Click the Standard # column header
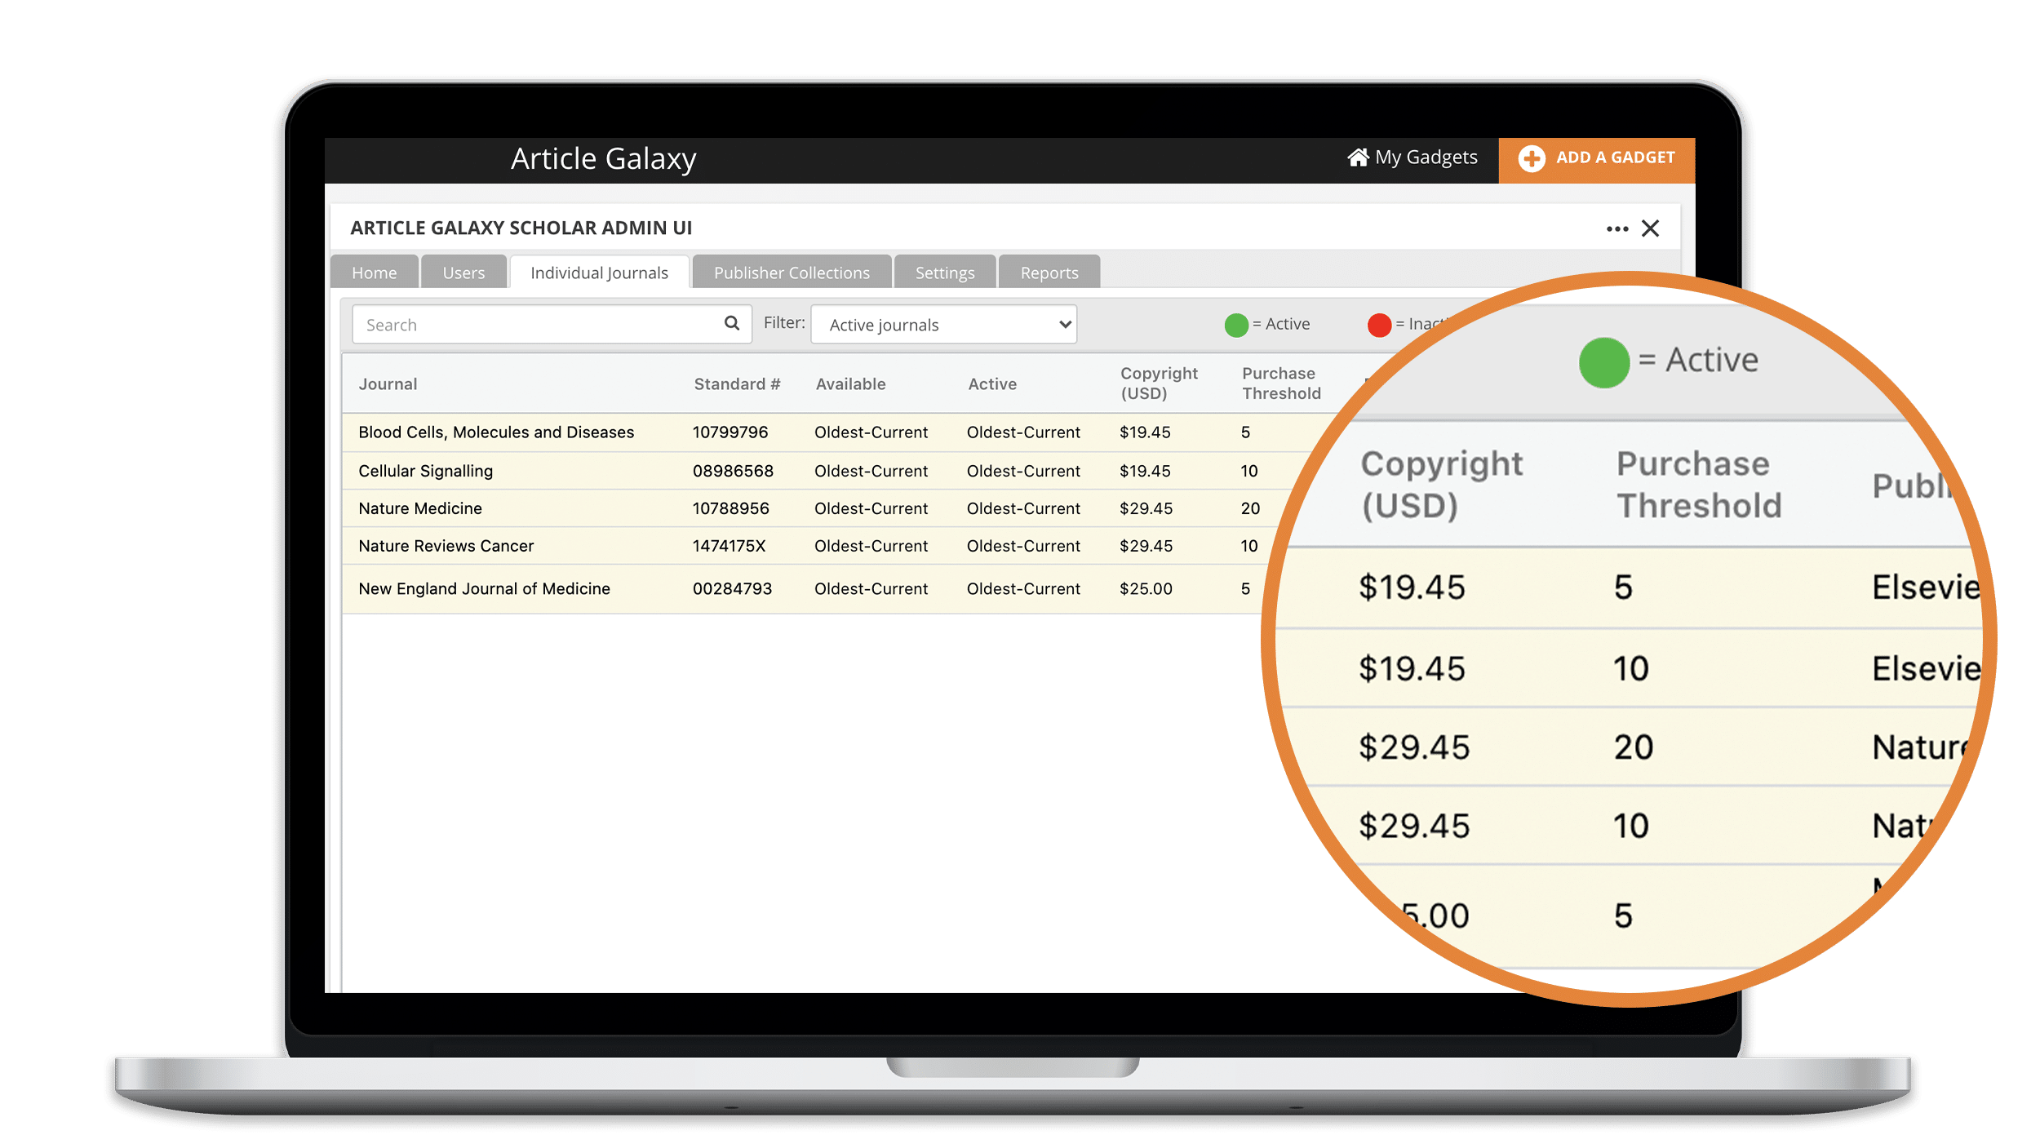Image resolution: width=2040 pixels, height=1135 pixels. pyautogui.click(x=737, y=384)
